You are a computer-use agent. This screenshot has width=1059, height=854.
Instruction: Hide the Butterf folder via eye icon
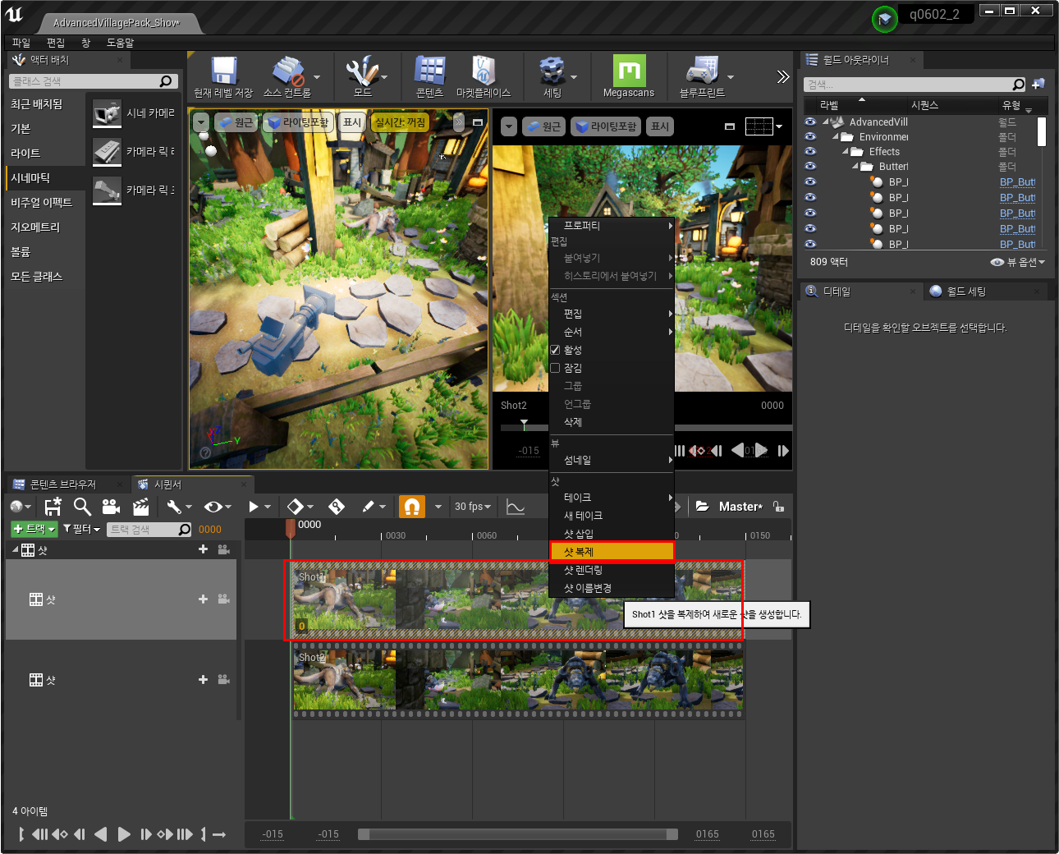(810, 166)
